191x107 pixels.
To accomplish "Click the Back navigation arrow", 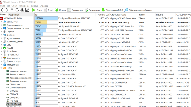I will tap(2, 10).
